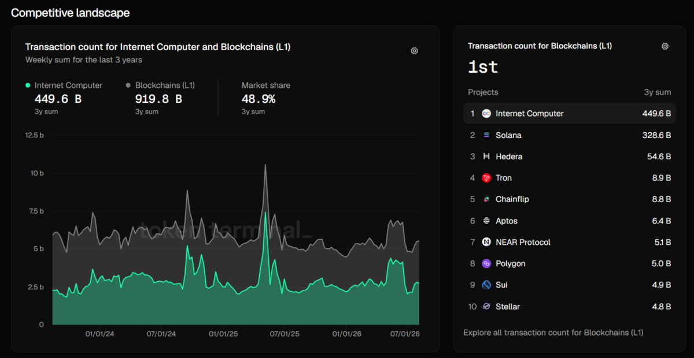Viewport: 694px width, 358px height.
Task: Click NEAR Protocol's 5.1 B value
Action: click(662, 242)
